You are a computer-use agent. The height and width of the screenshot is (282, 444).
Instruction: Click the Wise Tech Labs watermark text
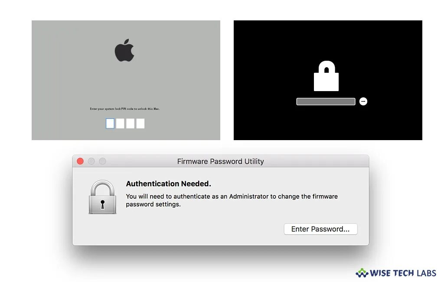pos(403,273)
